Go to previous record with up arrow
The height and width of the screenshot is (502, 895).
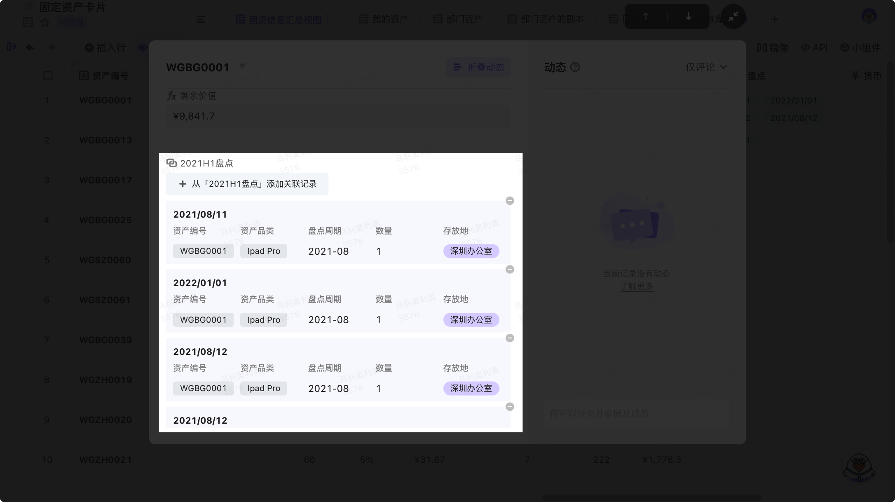646,16
